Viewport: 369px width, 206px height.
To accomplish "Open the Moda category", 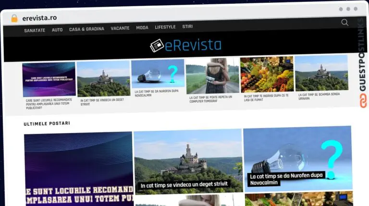I will point(142,28).
